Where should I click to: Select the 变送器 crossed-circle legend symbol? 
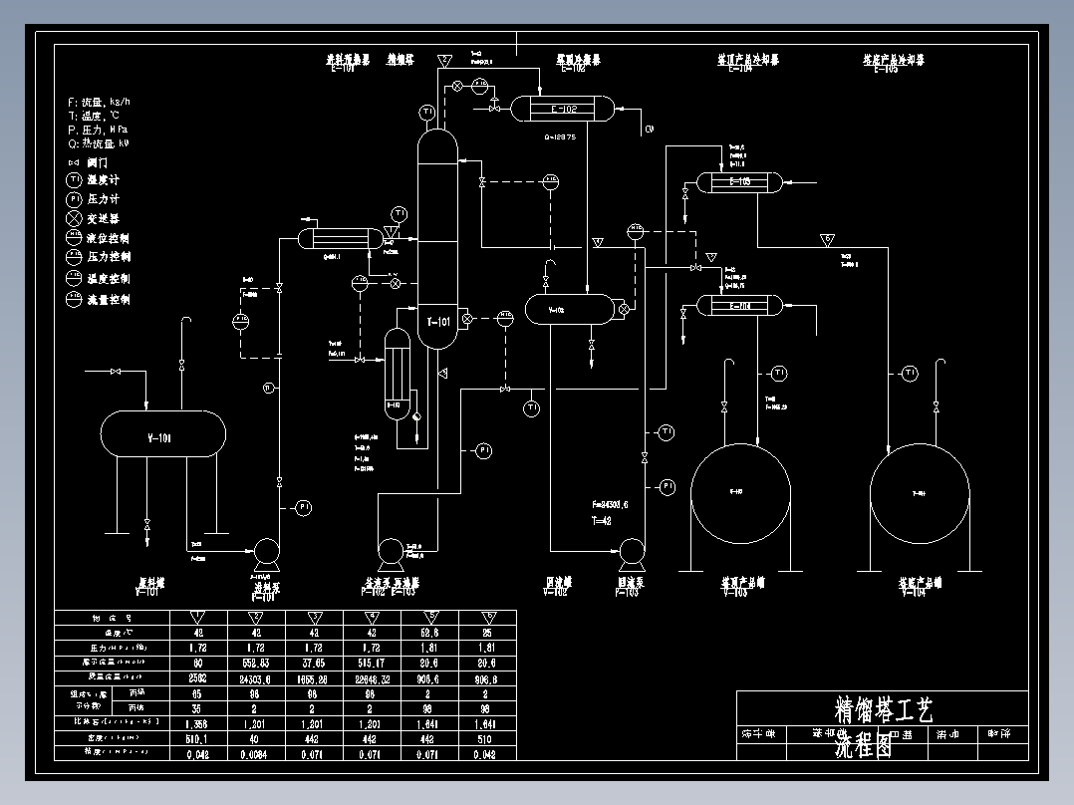coord(74,218)
